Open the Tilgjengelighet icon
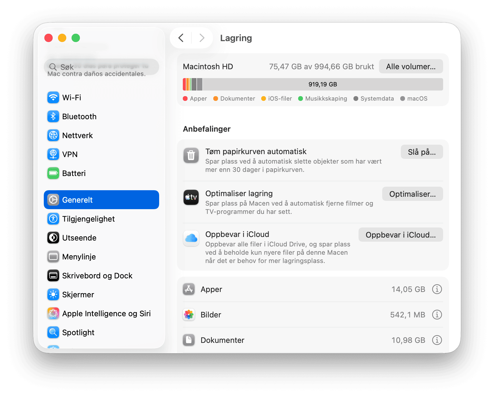494x397 pixels. click(53, 219)
